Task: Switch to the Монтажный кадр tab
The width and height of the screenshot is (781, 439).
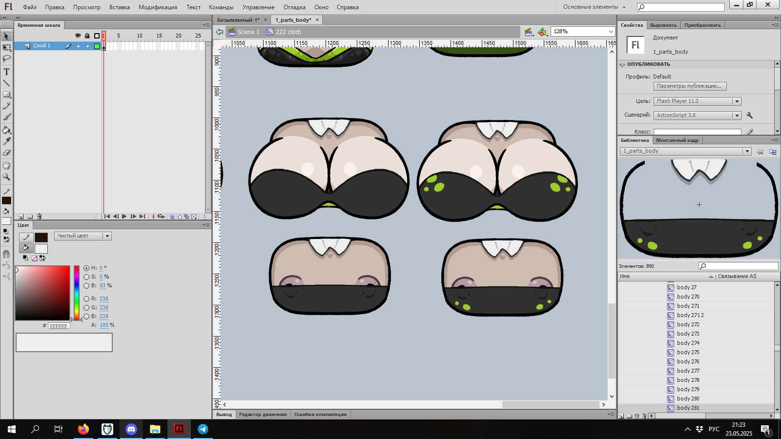Action: pyautogui.click(x=677, y=140)
